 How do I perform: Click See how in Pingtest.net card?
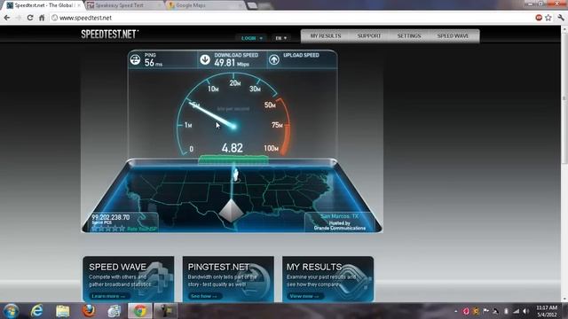click(x=203, y=296)
